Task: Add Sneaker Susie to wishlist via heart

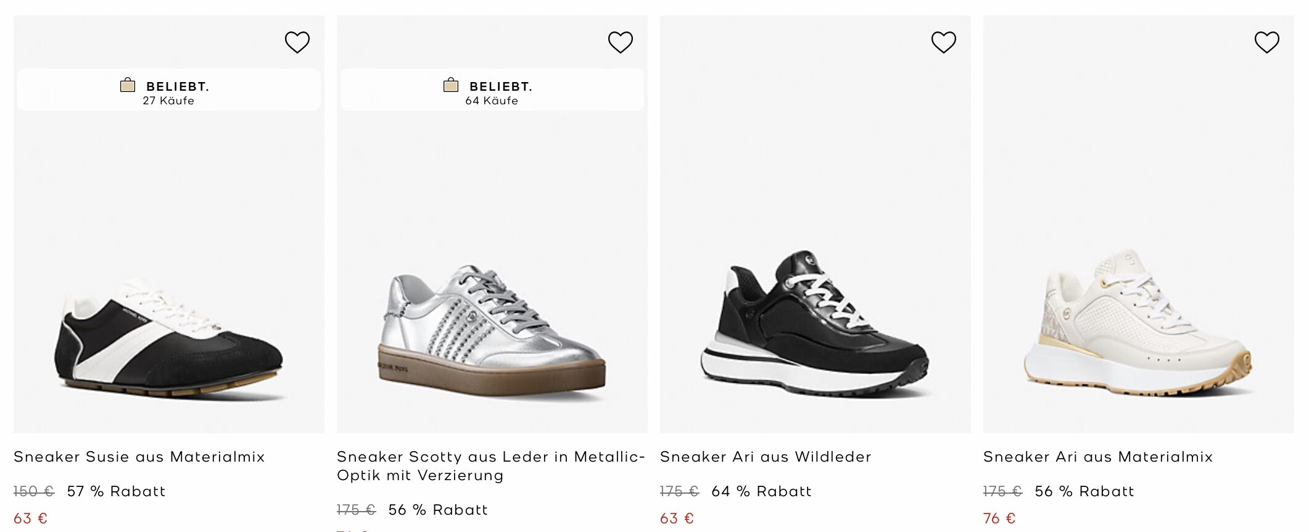Action: coord(297,43)
